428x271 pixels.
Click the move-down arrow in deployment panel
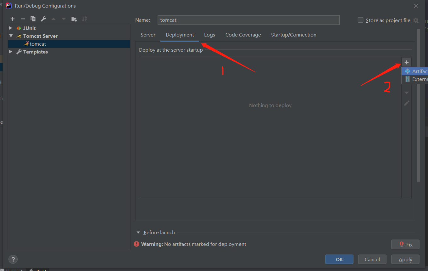click(407, 93)
